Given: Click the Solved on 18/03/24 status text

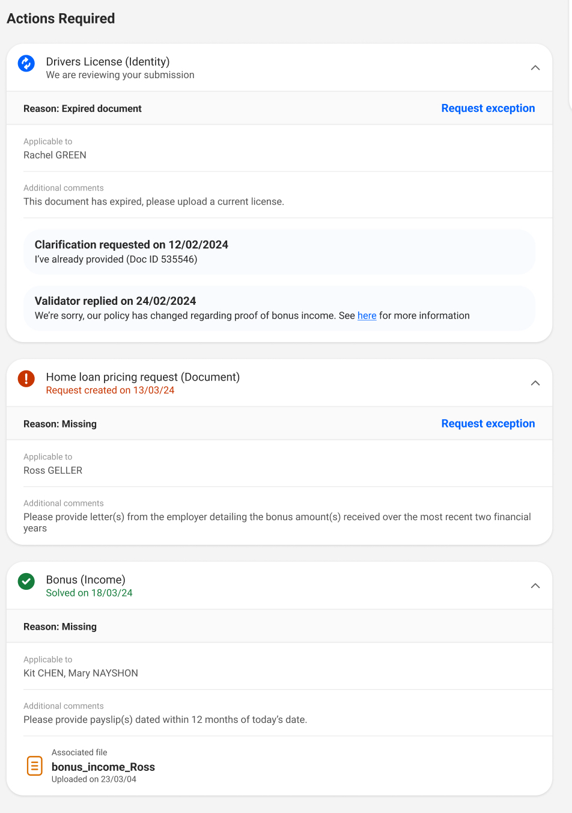Looking at the screenshot, I should (89, 593).
